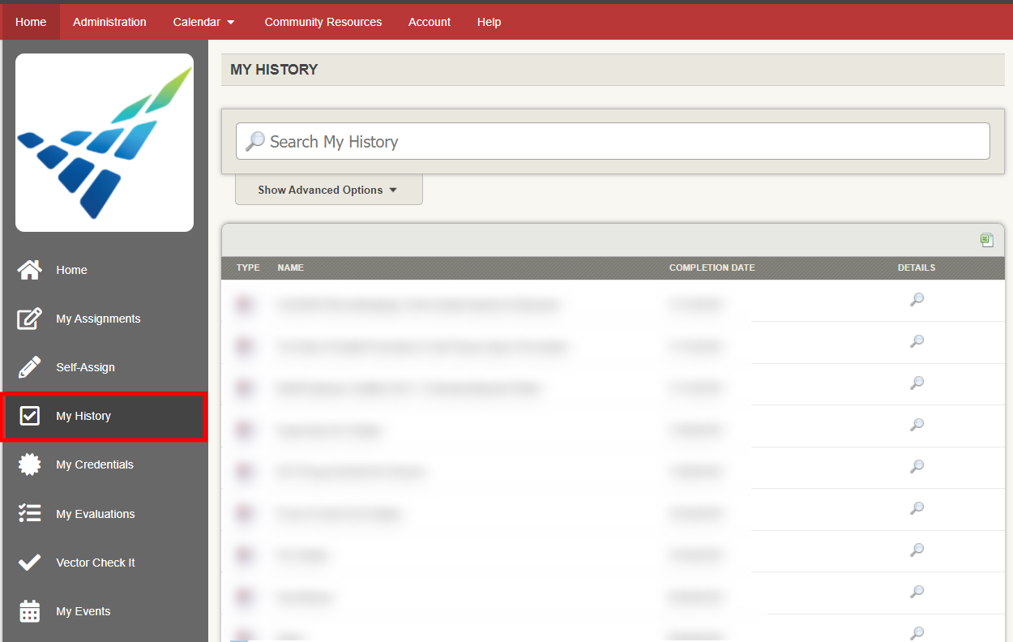Sort by the Completion Date column header
This screenshot has height=642, width=1013.
[712, 267]
